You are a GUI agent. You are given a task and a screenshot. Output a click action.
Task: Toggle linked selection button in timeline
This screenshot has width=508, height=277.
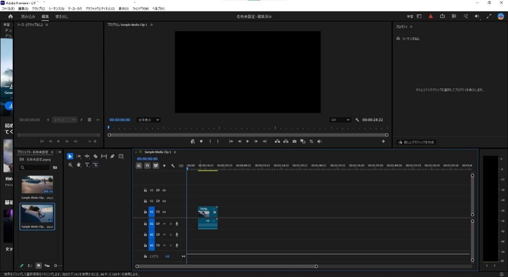(156, 166)
